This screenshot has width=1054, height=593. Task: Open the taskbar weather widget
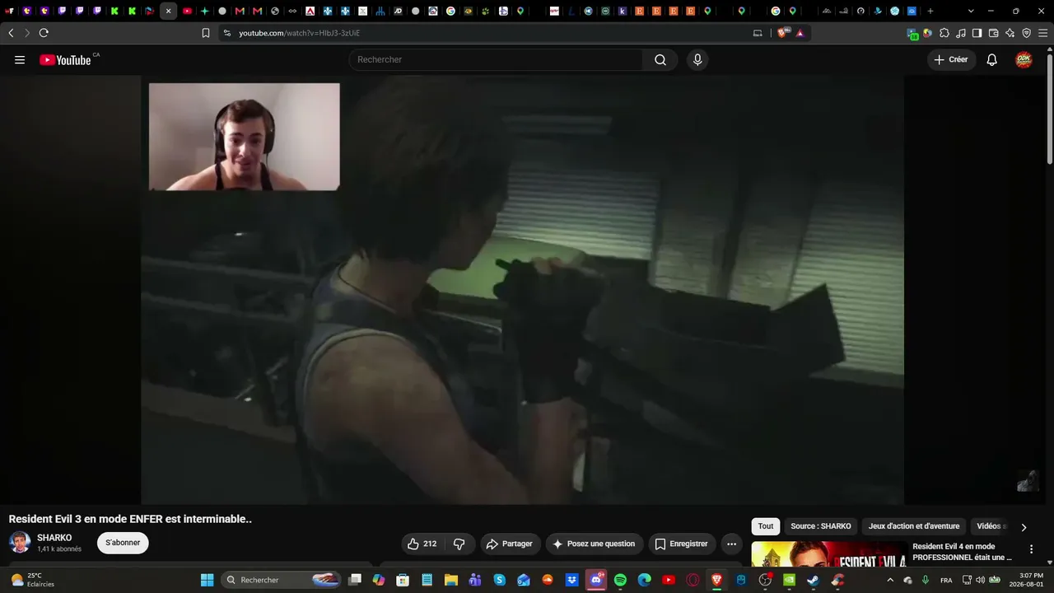pos(33,580)
